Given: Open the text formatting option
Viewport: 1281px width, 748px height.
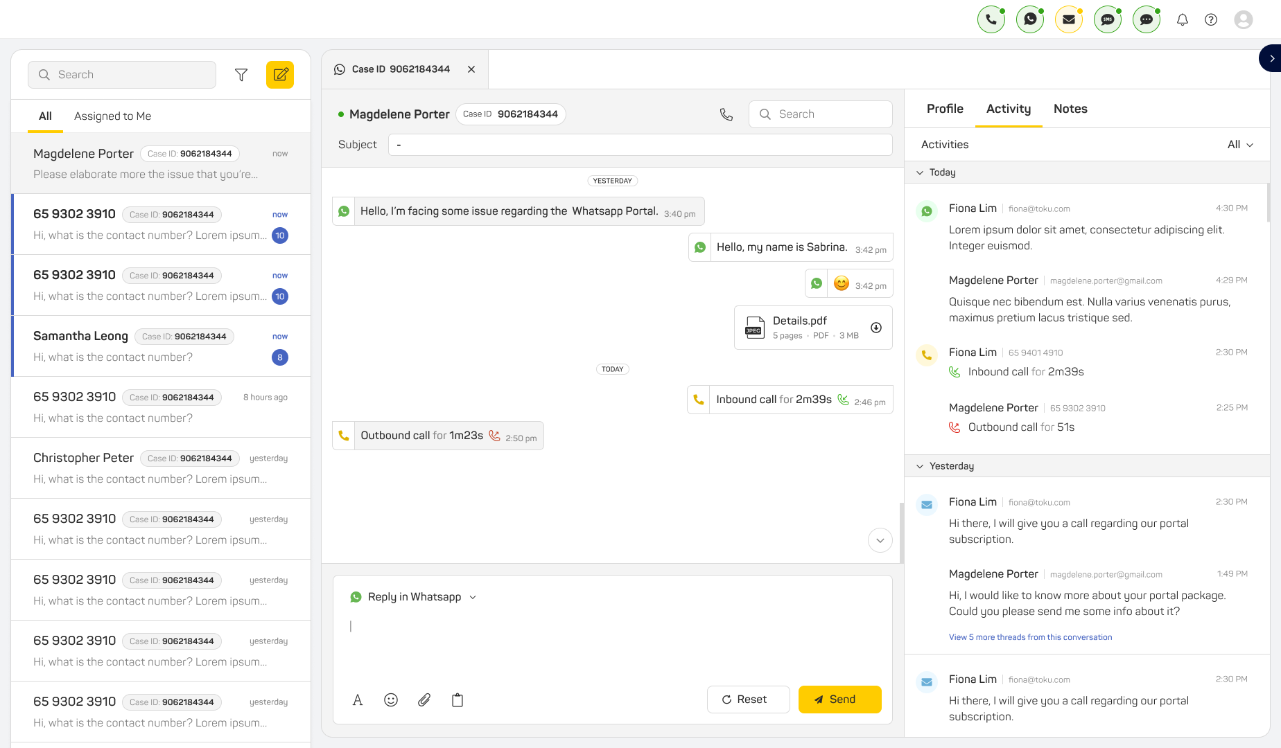Looking at the screenshot, I should [x=358, y=700].
